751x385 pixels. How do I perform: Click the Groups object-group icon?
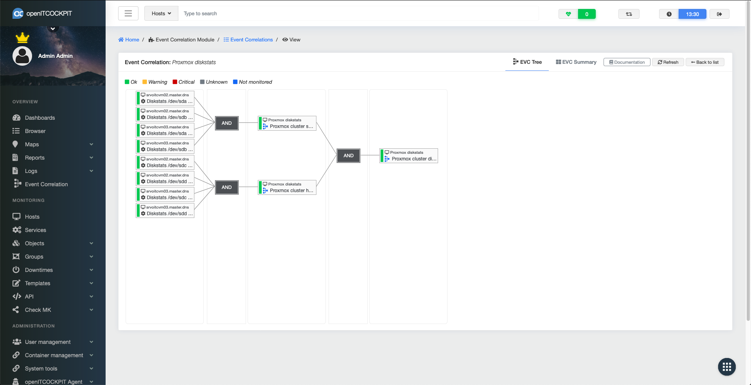click(16, 257)
